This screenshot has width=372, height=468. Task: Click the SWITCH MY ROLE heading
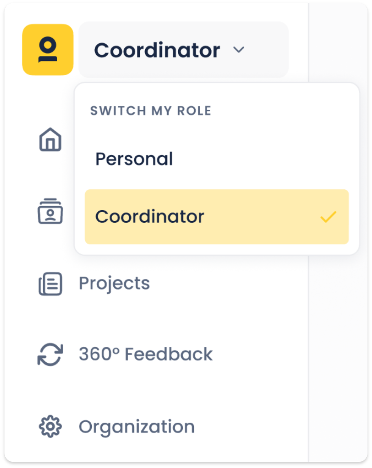tap(151, 111)
